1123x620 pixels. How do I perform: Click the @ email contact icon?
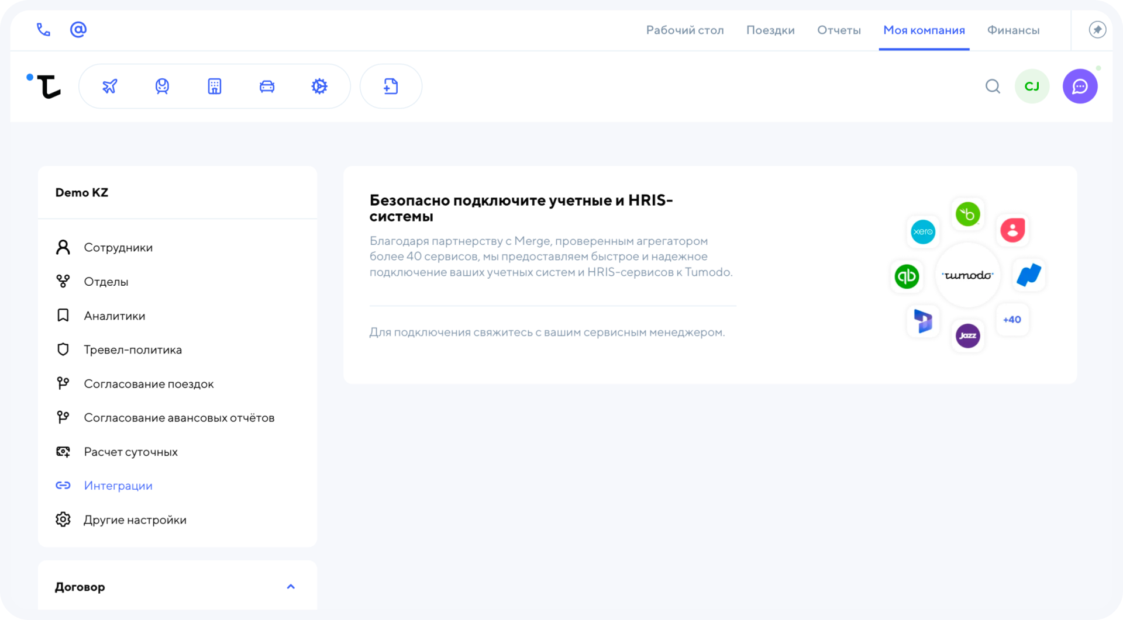pyautogui.click(x=78, y=29)
